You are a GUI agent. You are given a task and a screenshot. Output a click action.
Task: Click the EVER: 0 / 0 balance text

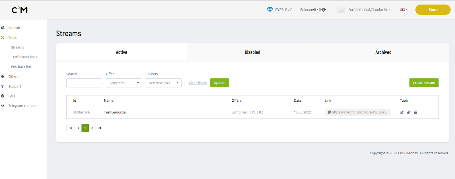(284, 10)
